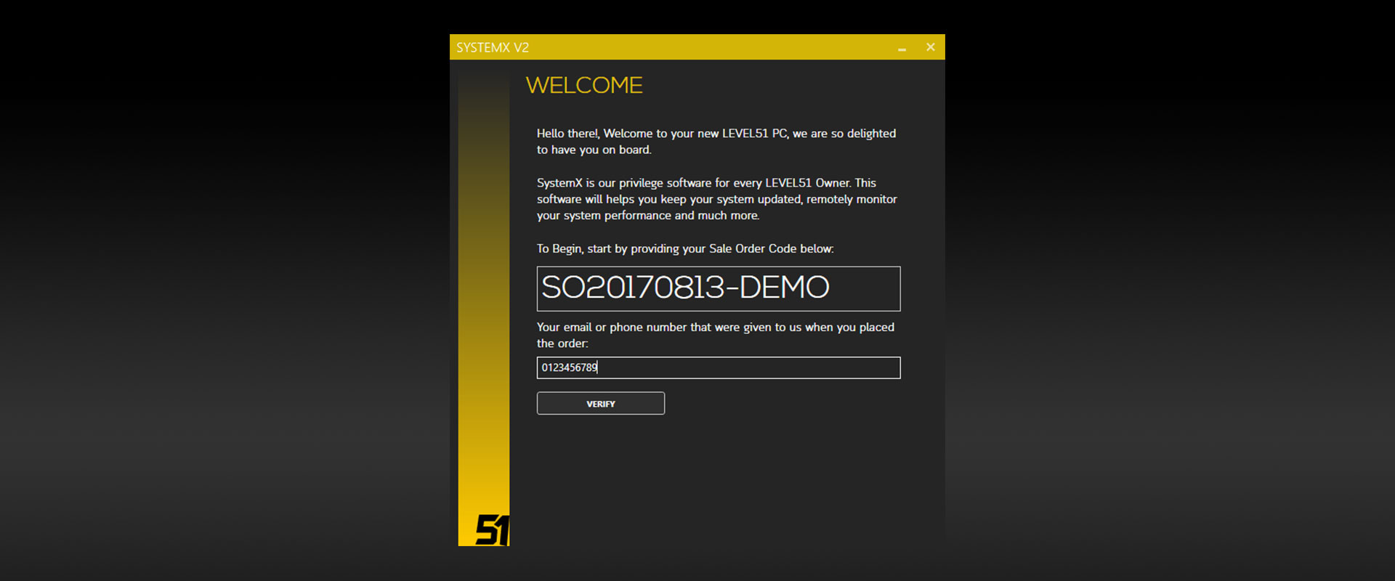Click dark background right of the window
This screenshot has width=1395, height=581.
tap(1162, 290)
